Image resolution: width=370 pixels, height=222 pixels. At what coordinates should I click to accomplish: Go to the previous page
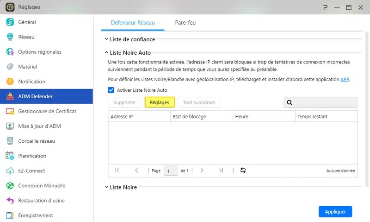pyautogui.click(x=136, y=170)
